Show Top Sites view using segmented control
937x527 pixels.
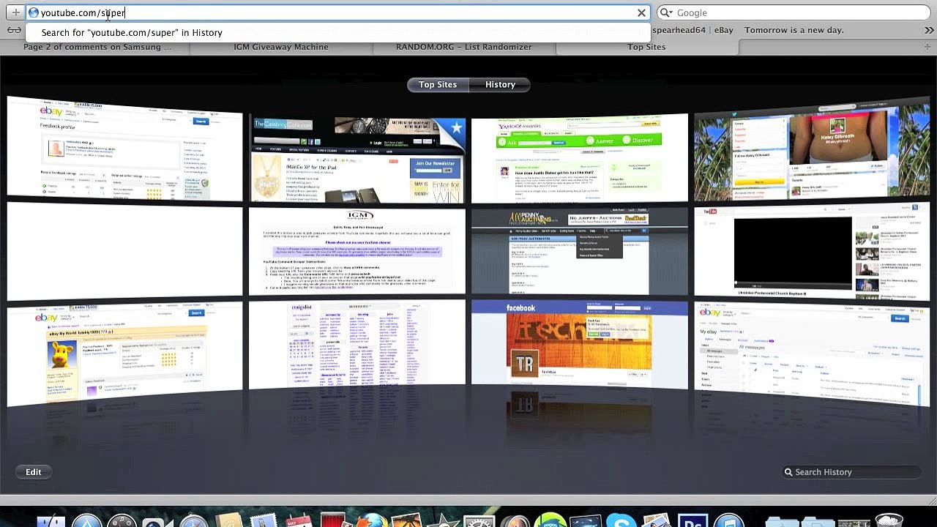tap(438, 85)
